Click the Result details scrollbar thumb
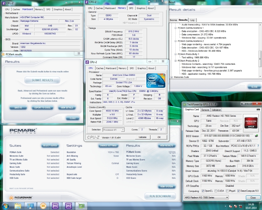 pos(260,59)
